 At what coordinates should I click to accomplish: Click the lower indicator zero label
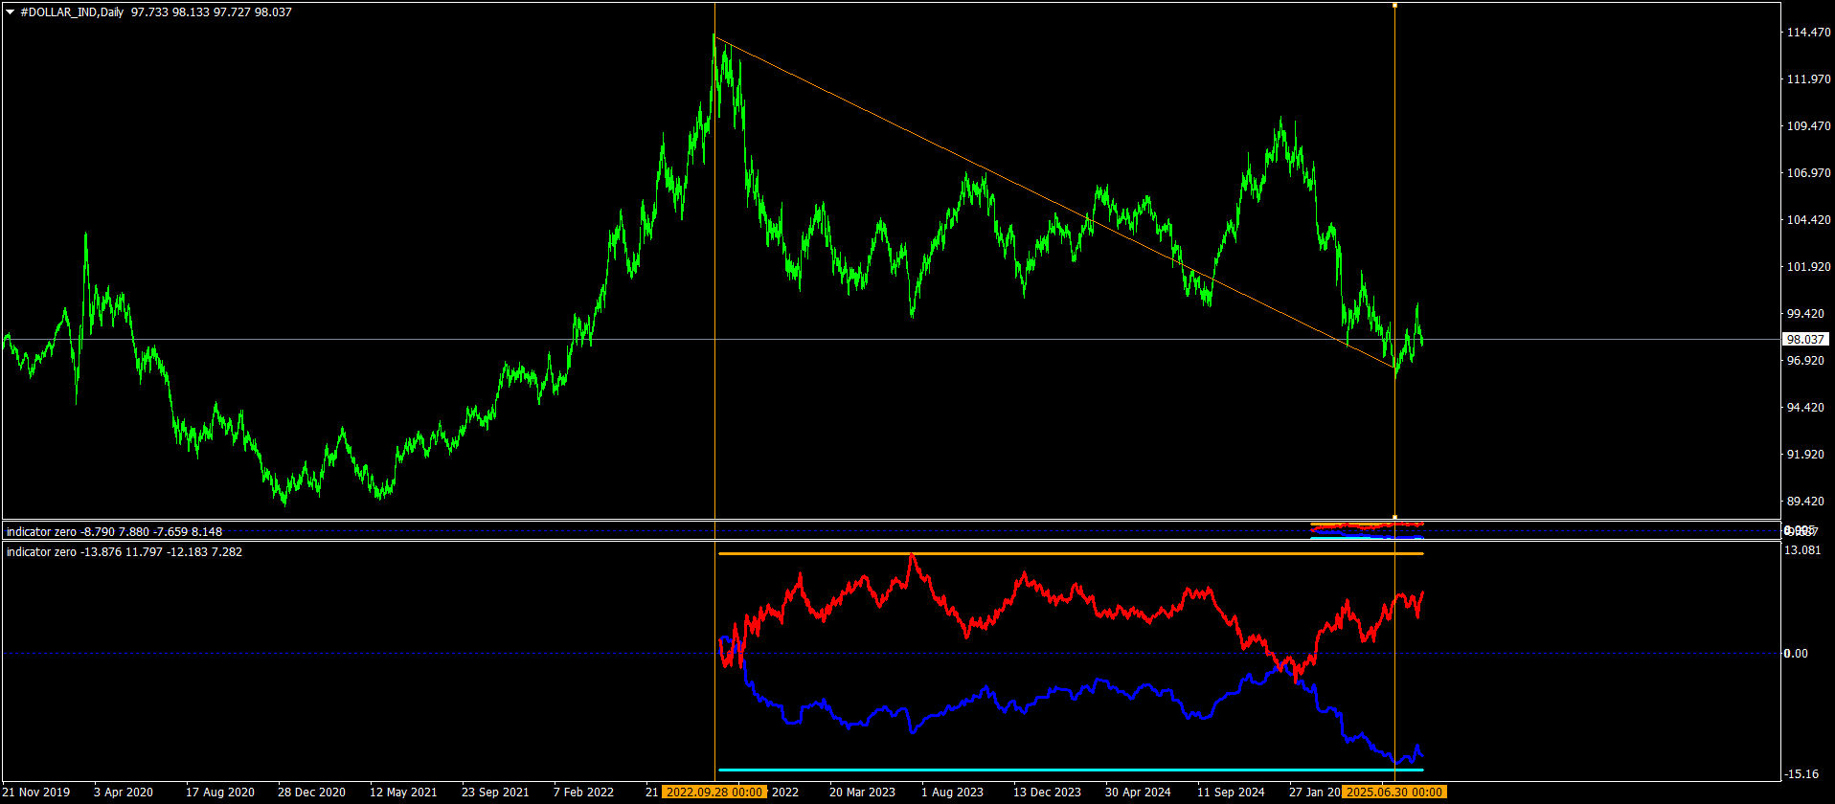41,552
